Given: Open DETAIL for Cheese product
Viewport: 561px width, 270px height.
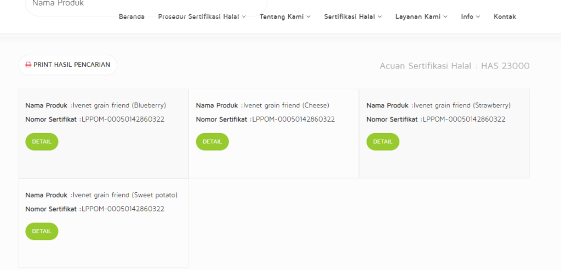Looking at the screenshot, I should [212, 142].
